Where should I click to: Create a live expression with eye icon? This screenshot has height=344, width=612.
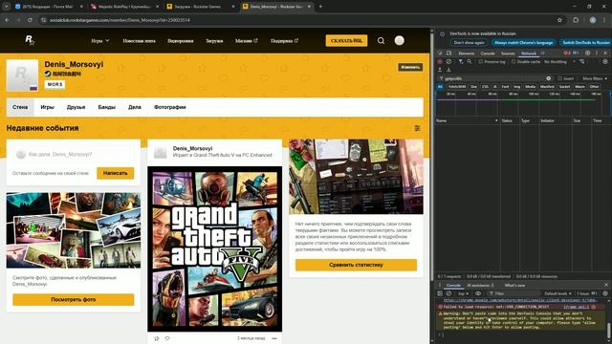[x=478, y=293]
